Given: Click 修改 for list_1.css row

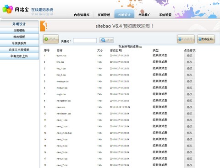Looking at the screenshot, I should (x=189, y=69).
